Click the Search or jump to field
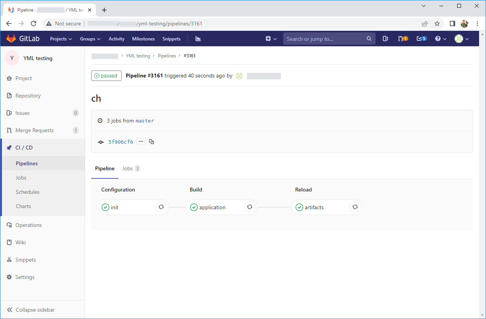Screen dimensions: 486x319 [x=325, y=39]
